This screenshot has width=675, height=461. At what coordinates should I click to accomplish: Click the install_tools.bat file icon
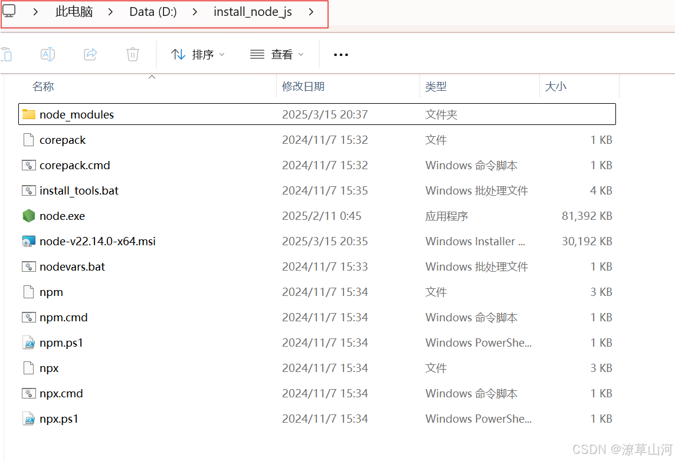tap(29, 190)
